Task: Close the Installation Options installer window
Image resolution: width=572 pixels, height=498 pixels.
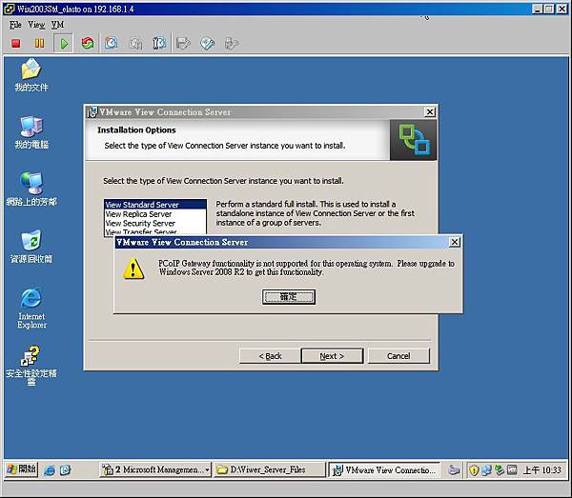Action: (x=430, y=111)
